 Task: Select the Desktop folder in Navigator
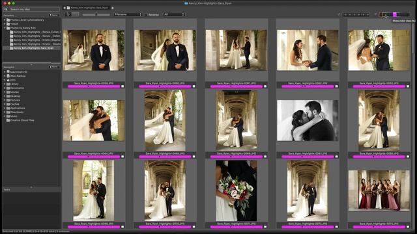click(x=15, y=96)
